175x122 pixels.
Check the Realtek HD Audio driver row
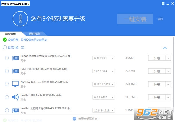(7, 97)
